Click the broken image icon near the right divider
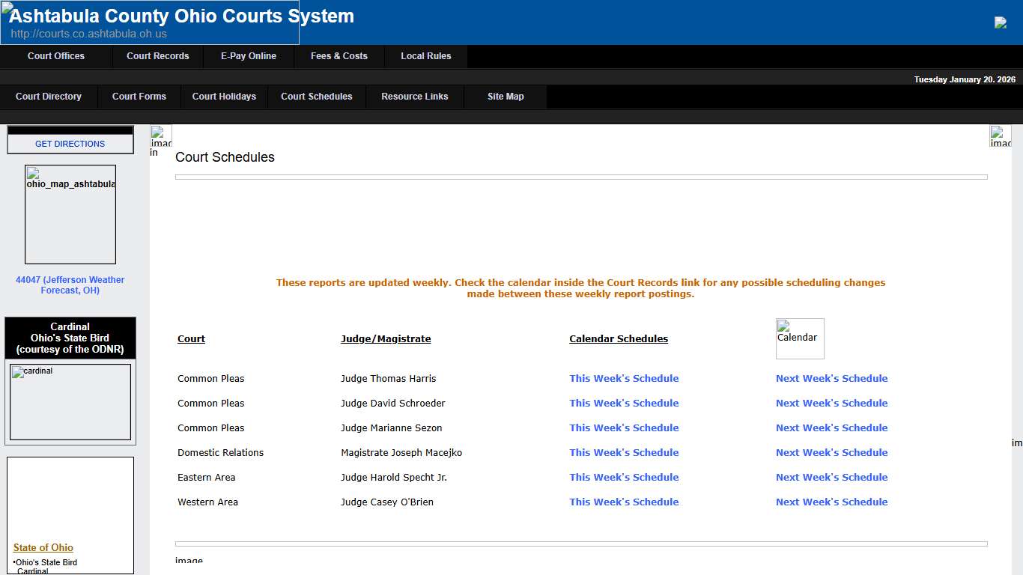This screenshot has width=1023, height=575. pyautogui.click(x=1001, y=137)
